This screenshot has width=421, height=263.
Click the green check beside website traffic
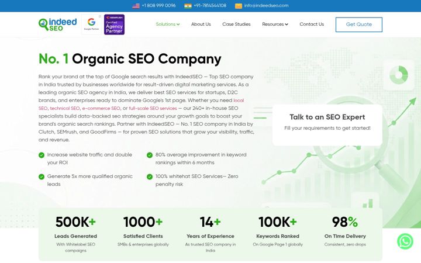(42, 155)
